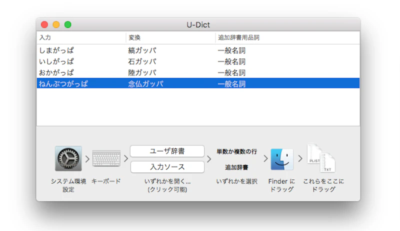Click 一般名詞 in the しまがっぱ row

231,50
